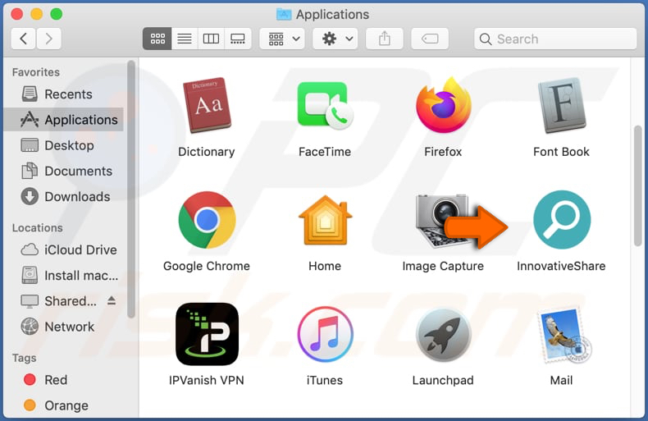Viewport: 648px width, 421px height.
Task: Select the Google Chrome app icon
Action: click(x=207, y=220)
